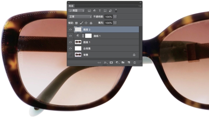Viewport: 209px width, 119px height.
Task: Lock layer position icon
Action: click(x=86, y=23)
